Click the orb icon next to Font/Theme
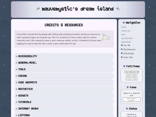Image resolution: width=156 pixels, height=117 pixels. tap(124, 66)
